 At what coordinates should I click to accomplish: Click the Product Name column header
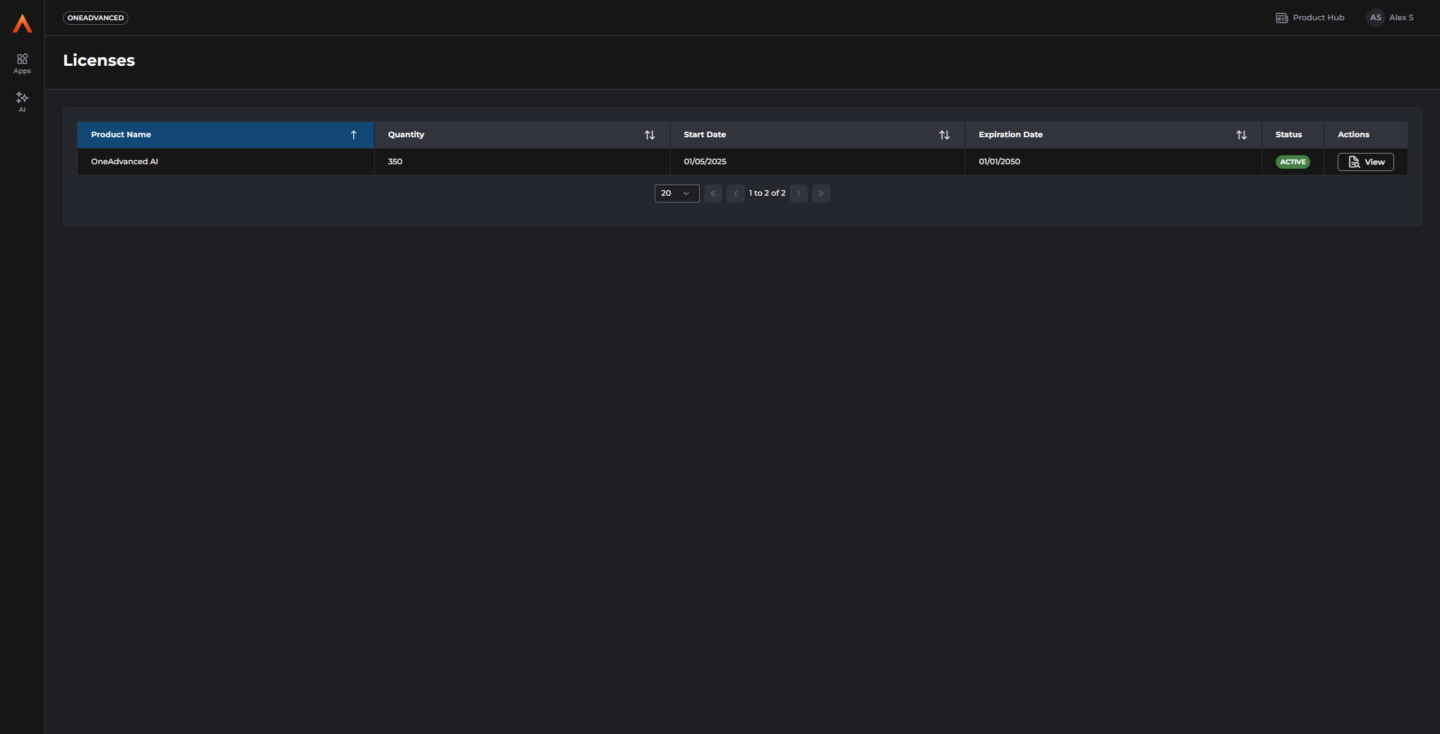point(226,135)
